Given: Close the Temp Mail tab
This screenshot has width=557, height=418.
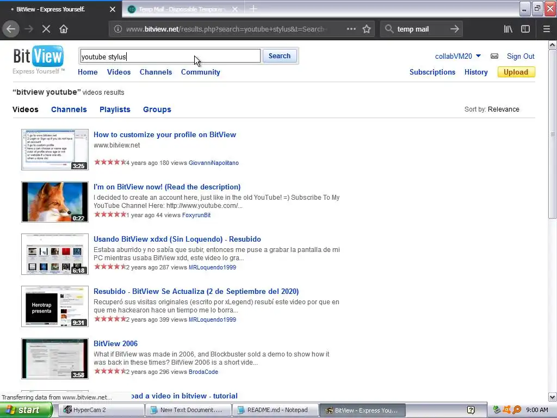Looking at the screenshot, I should pos(235,9).
